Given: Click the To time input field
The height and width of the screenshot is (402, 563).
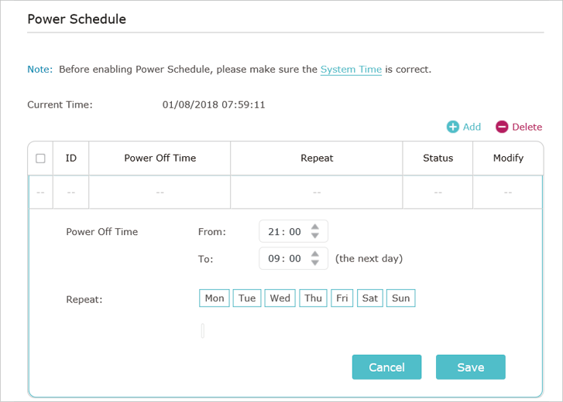Looking at the screenshot, I should 294,258.
